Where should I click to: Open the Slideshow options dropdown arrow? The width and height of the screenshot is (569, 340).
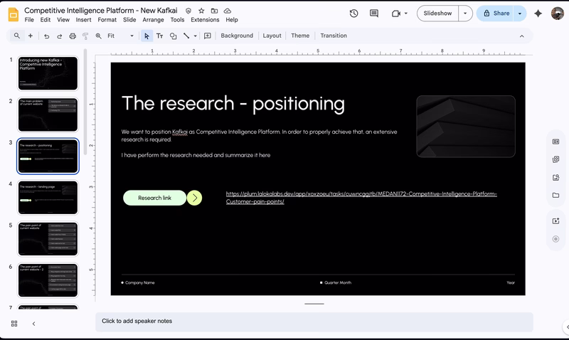pyautogui.click(x=465, y=14)
